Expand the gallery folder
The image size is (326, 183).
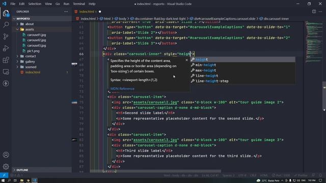point(17,62)
